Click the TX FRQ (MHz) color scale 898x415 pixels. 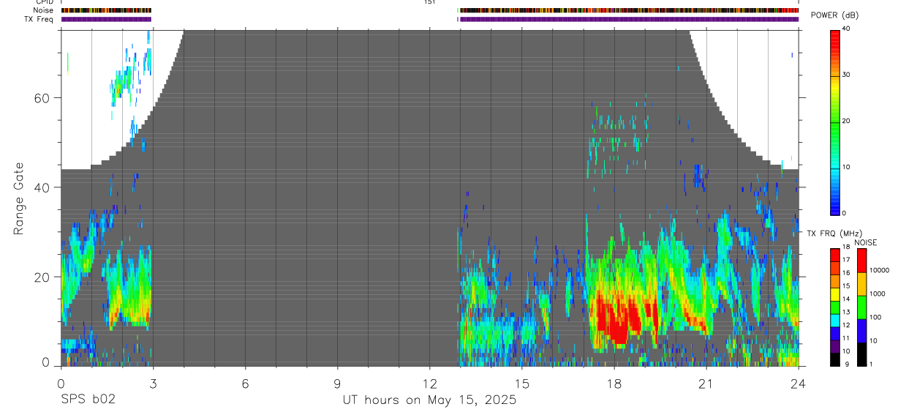tap(835, 307)
